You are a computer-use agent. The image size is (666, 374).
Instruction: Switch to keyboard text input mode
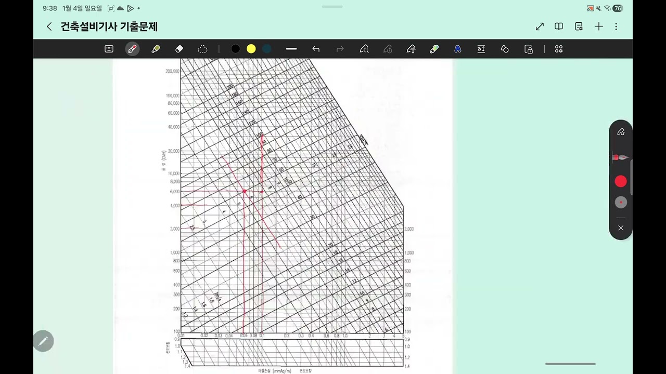tap(109, 49)
